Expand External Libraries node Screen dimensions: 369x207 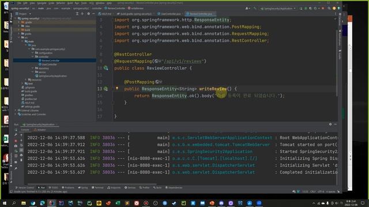16,110
